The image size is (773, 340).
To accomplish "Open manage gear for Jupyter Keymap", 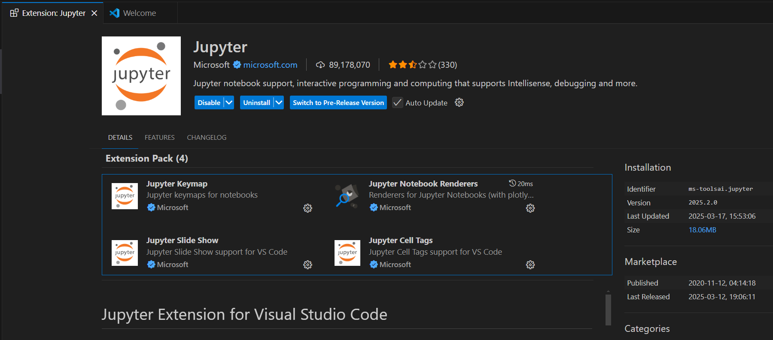I will click(307, 208).
